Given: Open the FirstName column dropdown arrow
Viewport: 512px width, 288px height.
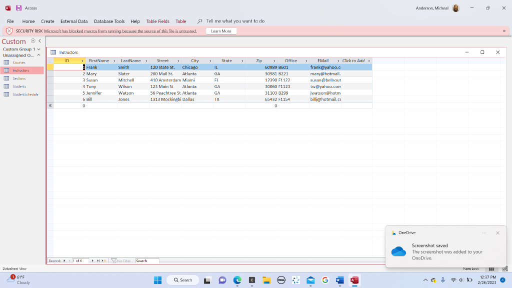Looking at the screenshot, I should (x=114, y=61).
